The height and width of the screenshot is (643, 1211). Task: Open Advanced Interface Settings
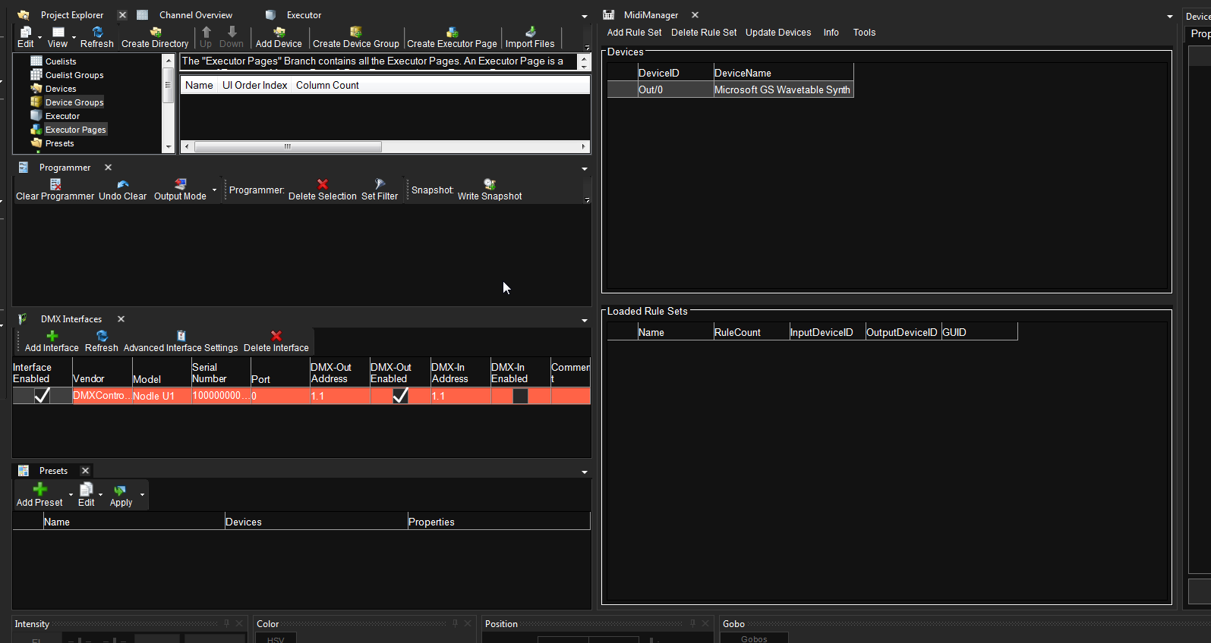tap(181, 342)
